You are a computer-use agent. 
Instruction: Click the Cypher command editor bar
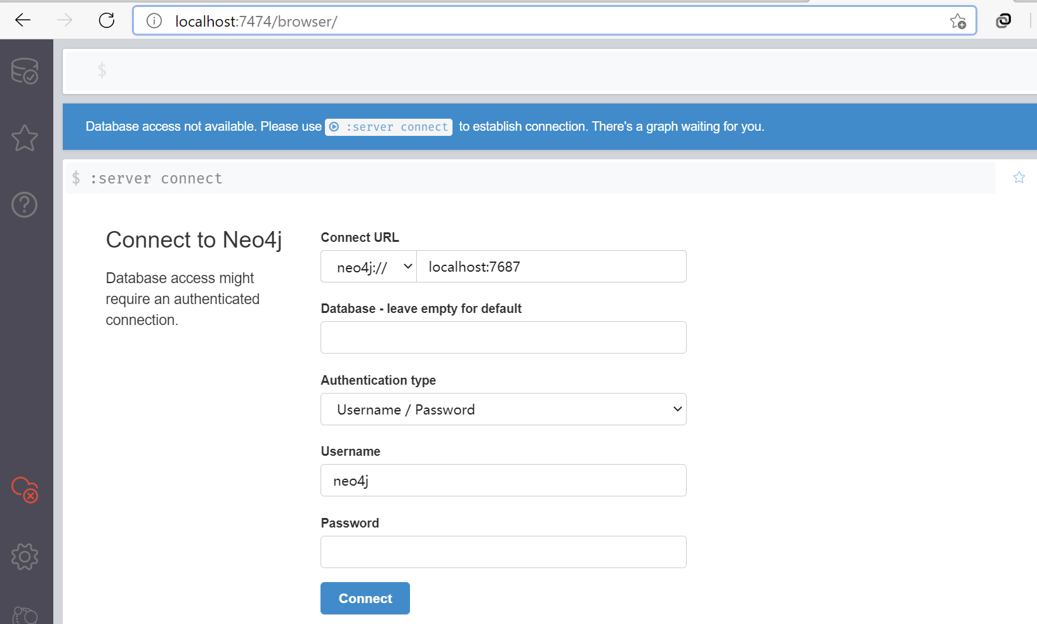(x=551, y=71)
